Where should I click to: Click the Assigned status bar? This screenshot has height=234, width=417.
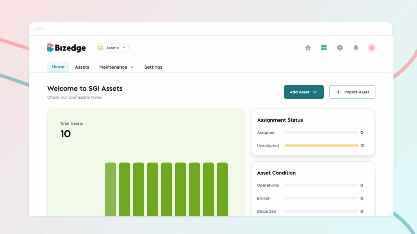click(x=321, y=132)
